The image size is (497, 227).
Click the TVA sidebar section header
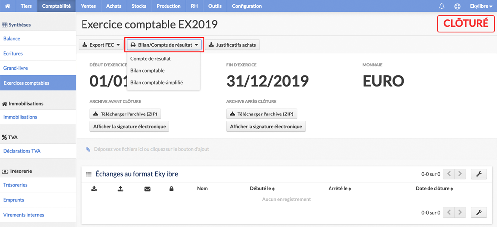(x=9, y=137)
